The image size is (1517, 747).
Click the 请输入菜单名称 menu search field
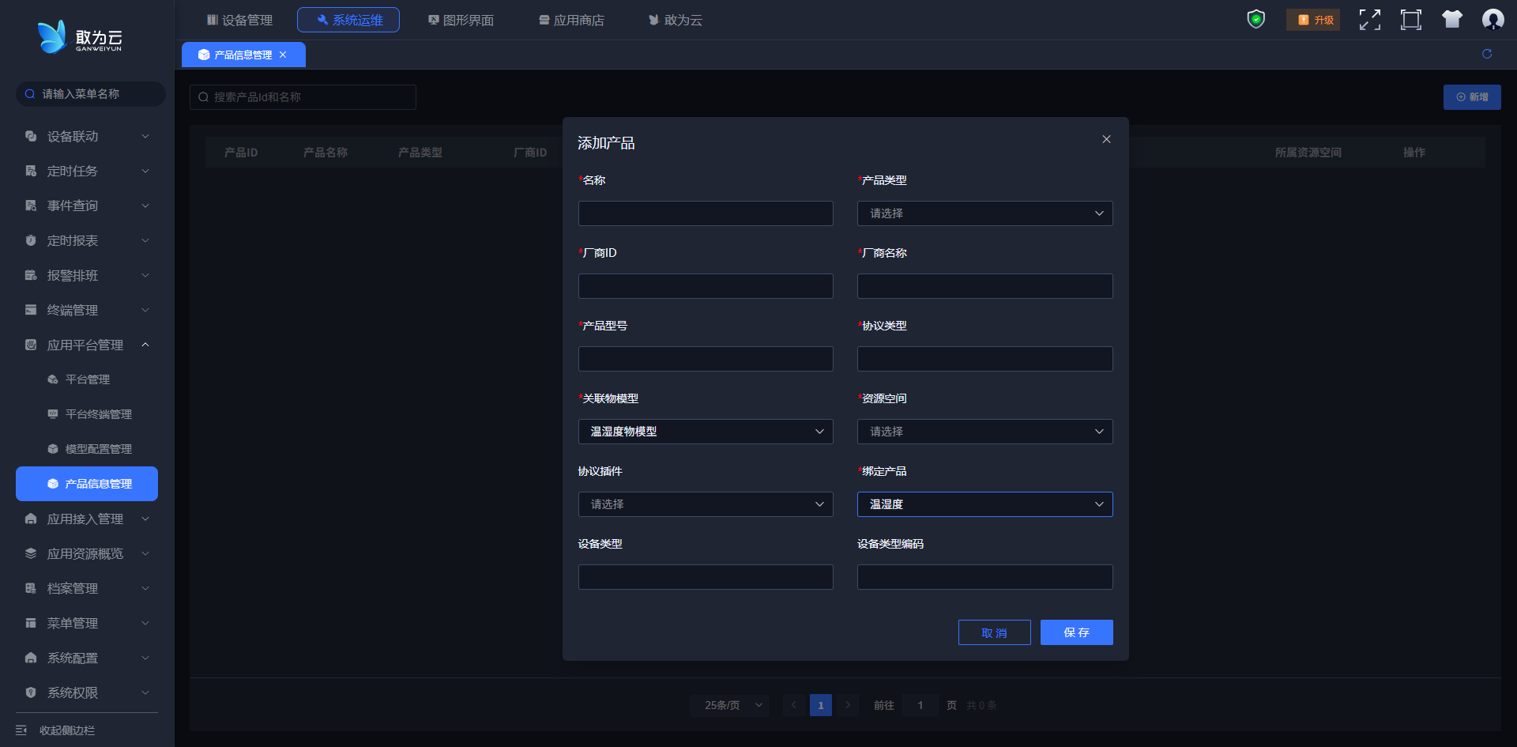91,94
